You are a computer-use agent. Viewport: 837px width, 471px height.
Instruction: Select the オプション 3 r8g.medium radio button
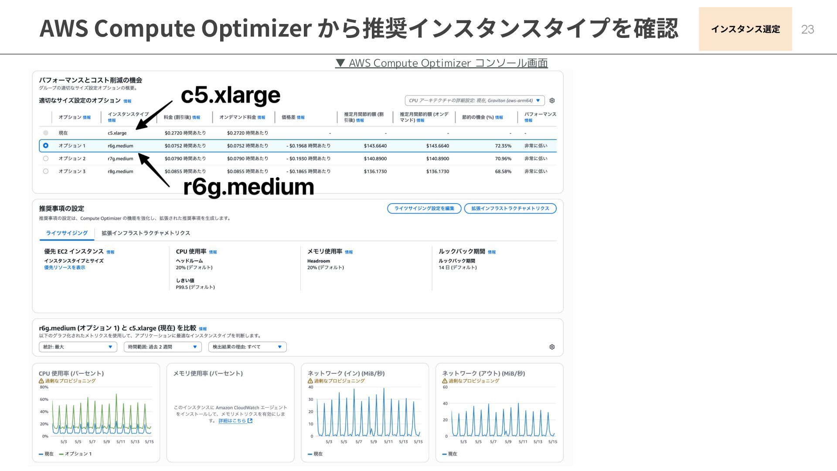coord(46,171)
